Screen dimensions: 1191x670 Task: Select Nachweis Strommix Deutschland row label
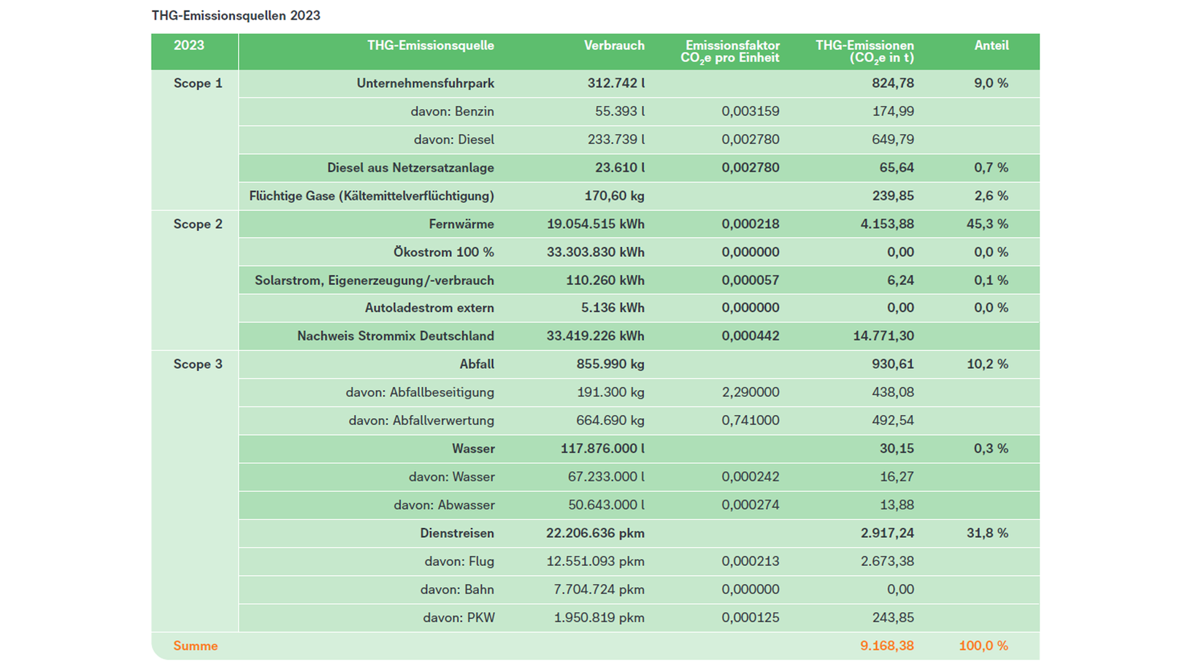coord(395,336)
